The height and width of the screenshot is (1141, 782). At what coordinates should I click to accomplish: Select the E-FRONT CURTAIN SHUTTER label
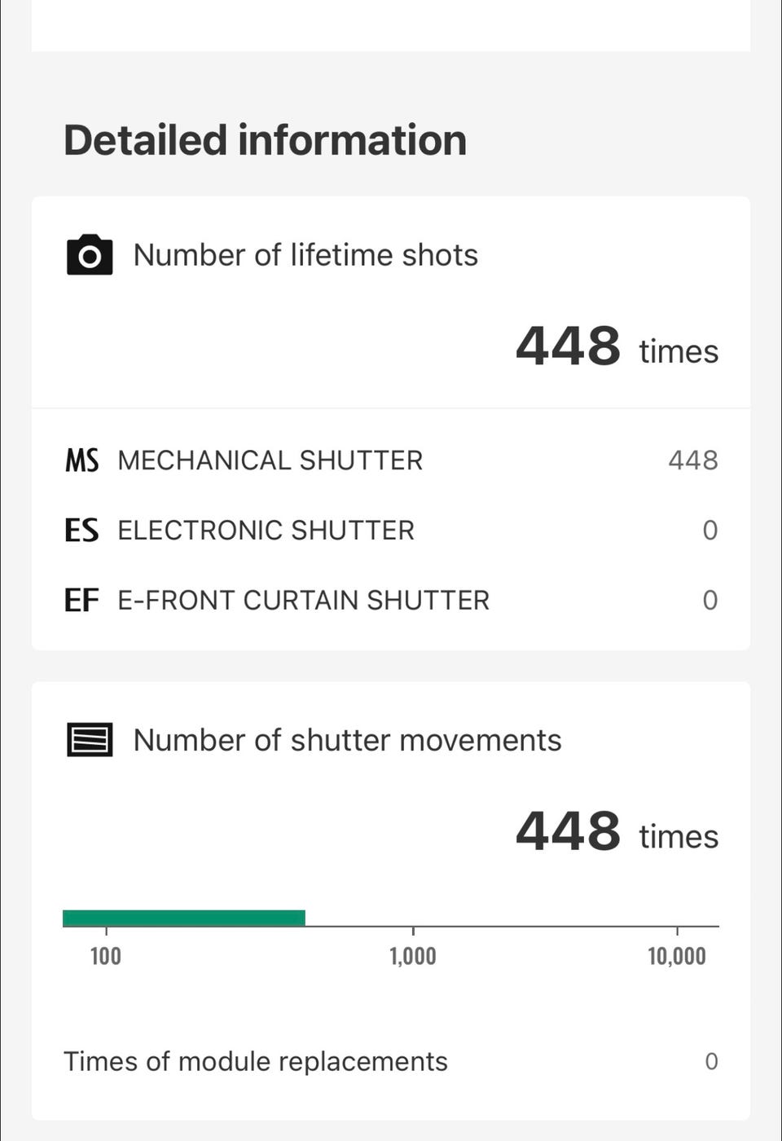[303, 601]
